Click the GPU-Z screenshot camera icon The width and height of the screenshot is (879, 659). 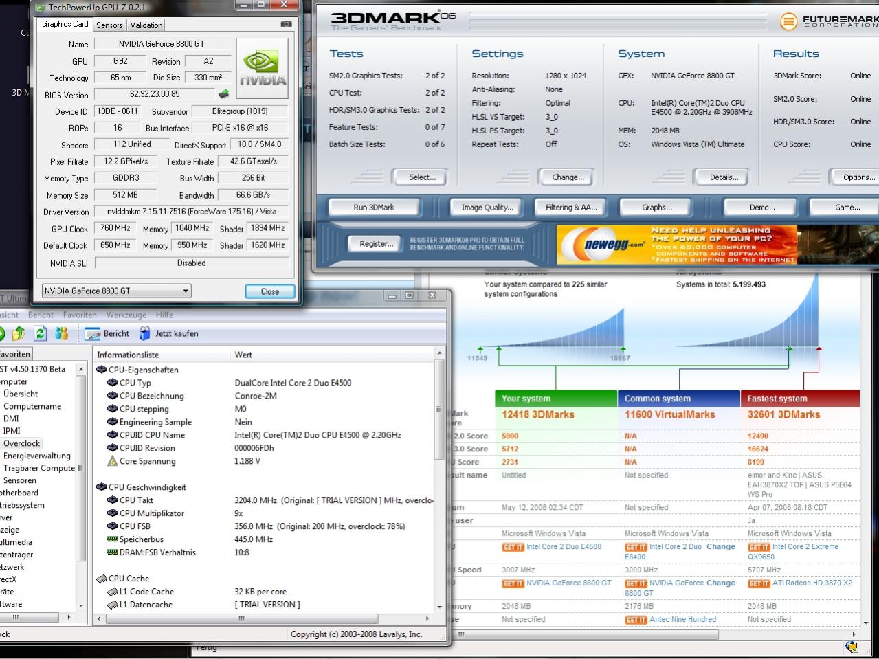click(286, 24)
